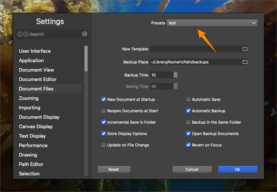This screenshot has height=192, width=277.
Task: Uncheck New Document at Startup
Action: click(x=104, y=100)
